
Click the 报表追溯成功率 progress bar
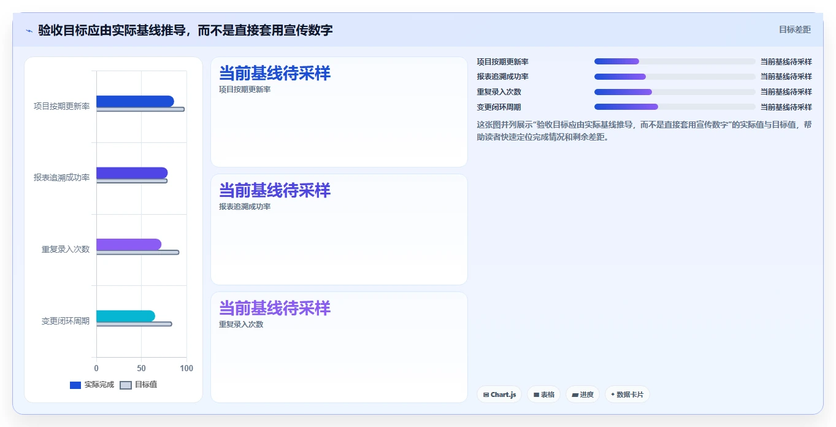tap(675, 77)
